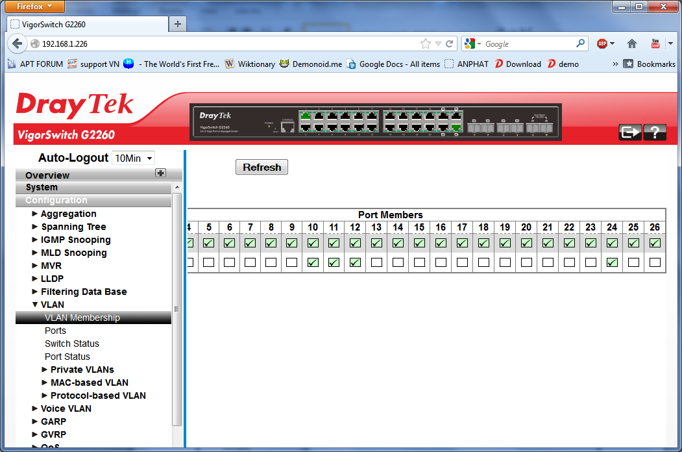Click the YouTube toolbar icon
The image size is (682, 452).
point(655,44)
